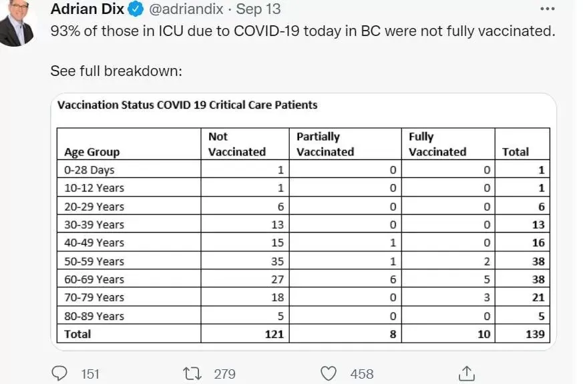The width and height of the screenshot is (583, 384).
Task: Open the three-dot more options menu
Action: click(548, 9)
